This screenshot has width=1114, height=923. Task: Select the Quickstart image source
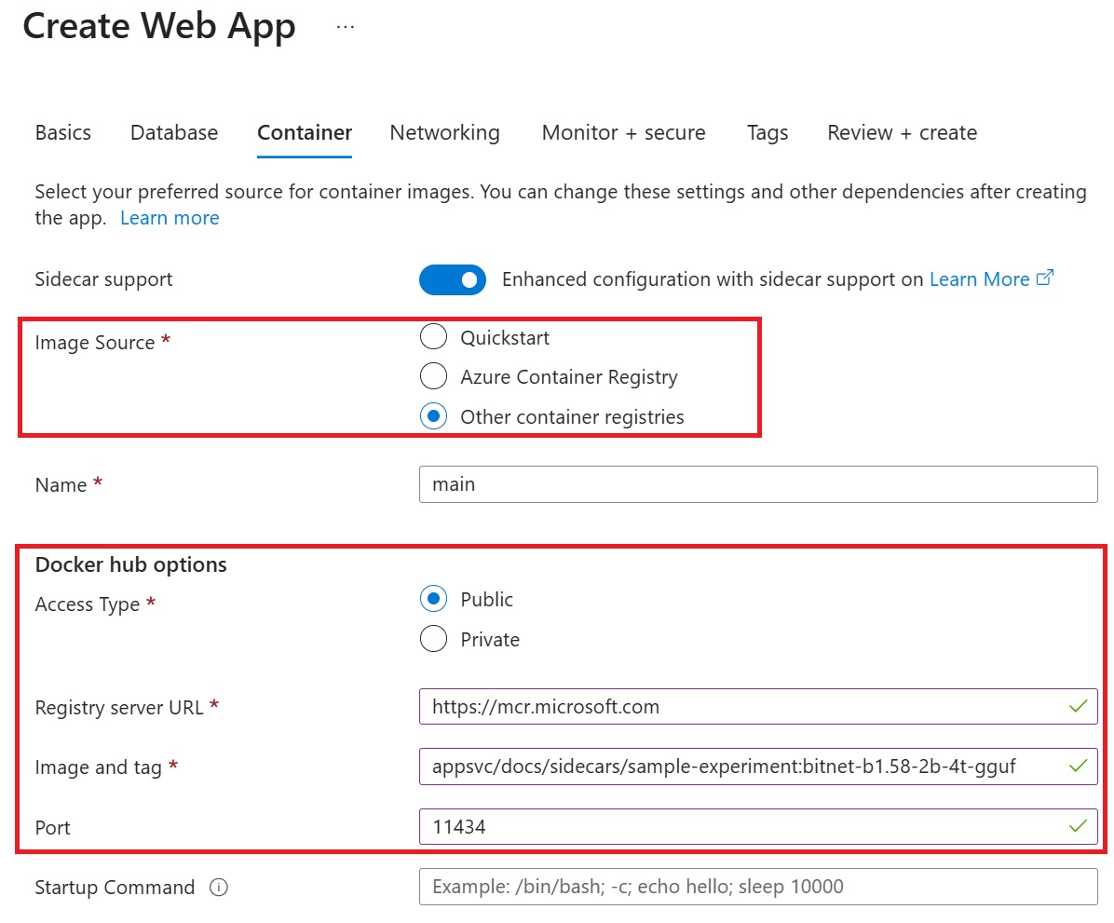click(x=434, y=337)
